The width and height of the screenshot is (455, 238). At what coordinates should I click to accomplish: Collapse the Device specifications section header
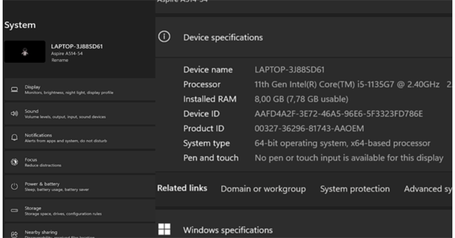(x=304, y=37)
